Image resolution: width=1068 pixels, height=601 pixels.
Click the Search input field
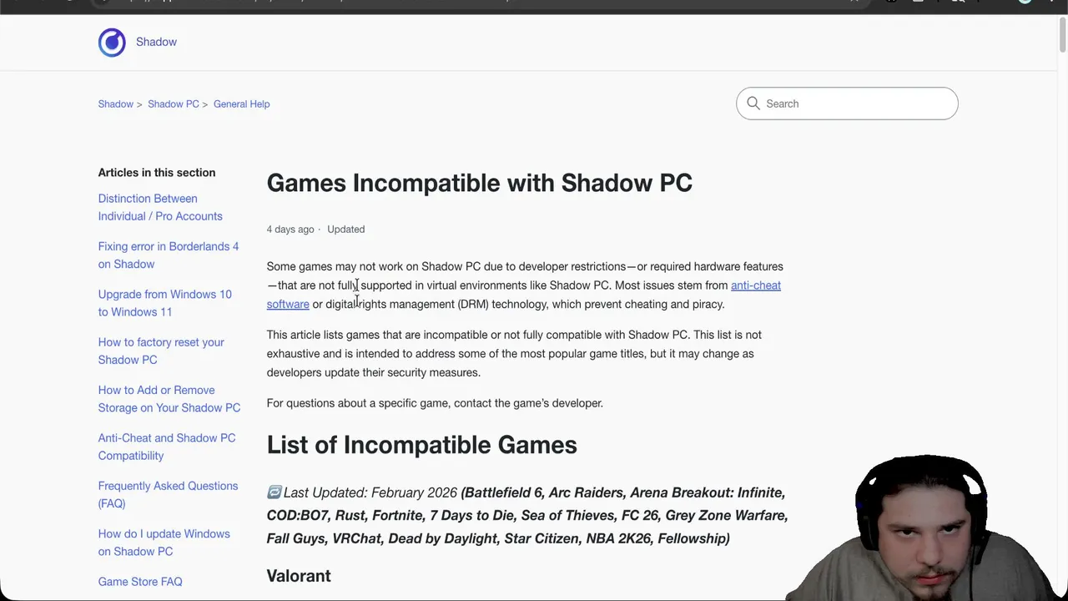coord(847,104)
